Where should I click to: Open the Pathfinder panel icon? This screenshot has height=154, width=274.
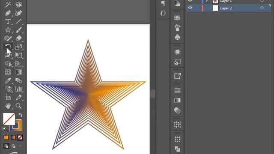point(177,149)
